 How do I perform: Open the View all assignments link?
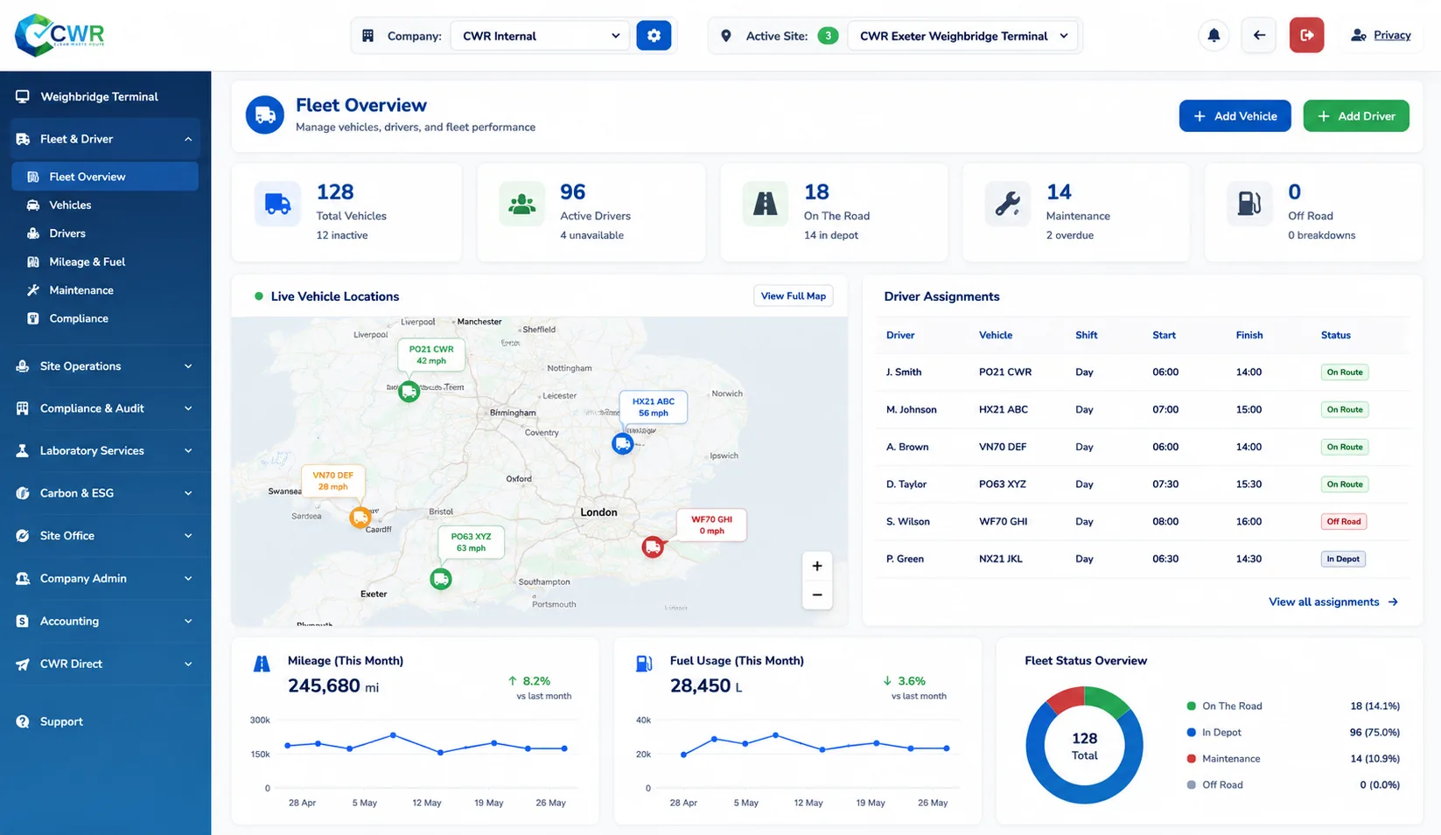tap(1333, 602)
